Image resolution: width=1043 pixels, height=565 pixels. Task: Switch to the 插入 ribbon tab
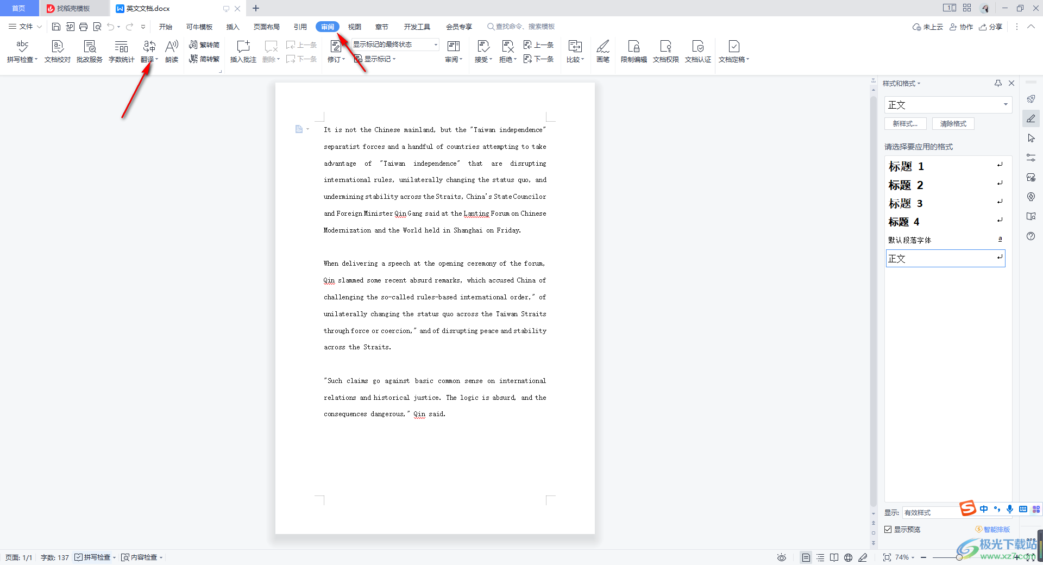point(233,27)
